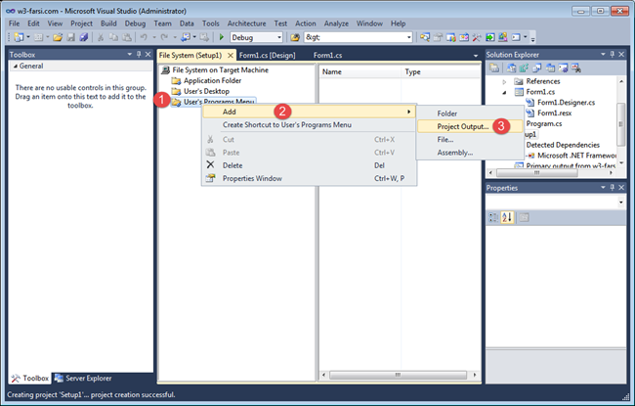635x406 pixels.
Task: Click the Save toolbar icon
Action: click(70, 37)
